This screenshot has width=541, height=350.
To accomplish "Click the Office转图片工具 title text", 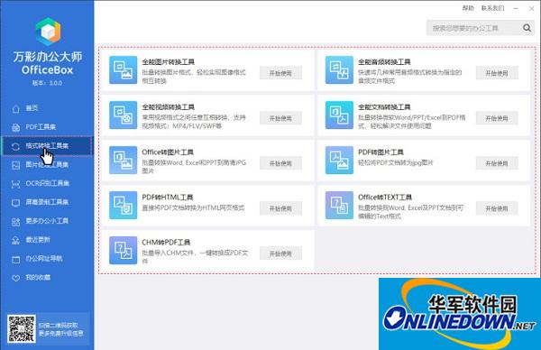I will (168, 152).
